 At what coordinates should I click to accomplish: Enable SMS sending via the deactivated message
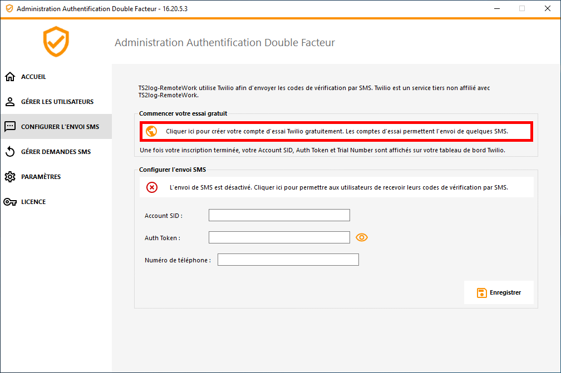coord(336,187)
